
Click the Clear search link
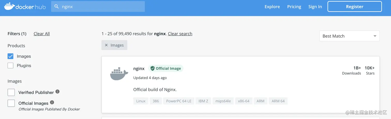coord(180,34)
